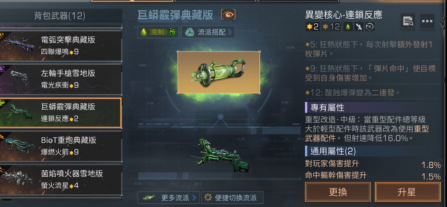
Task: Select BioT重炮典藏版 from backpack list
Action: [61, 146]
